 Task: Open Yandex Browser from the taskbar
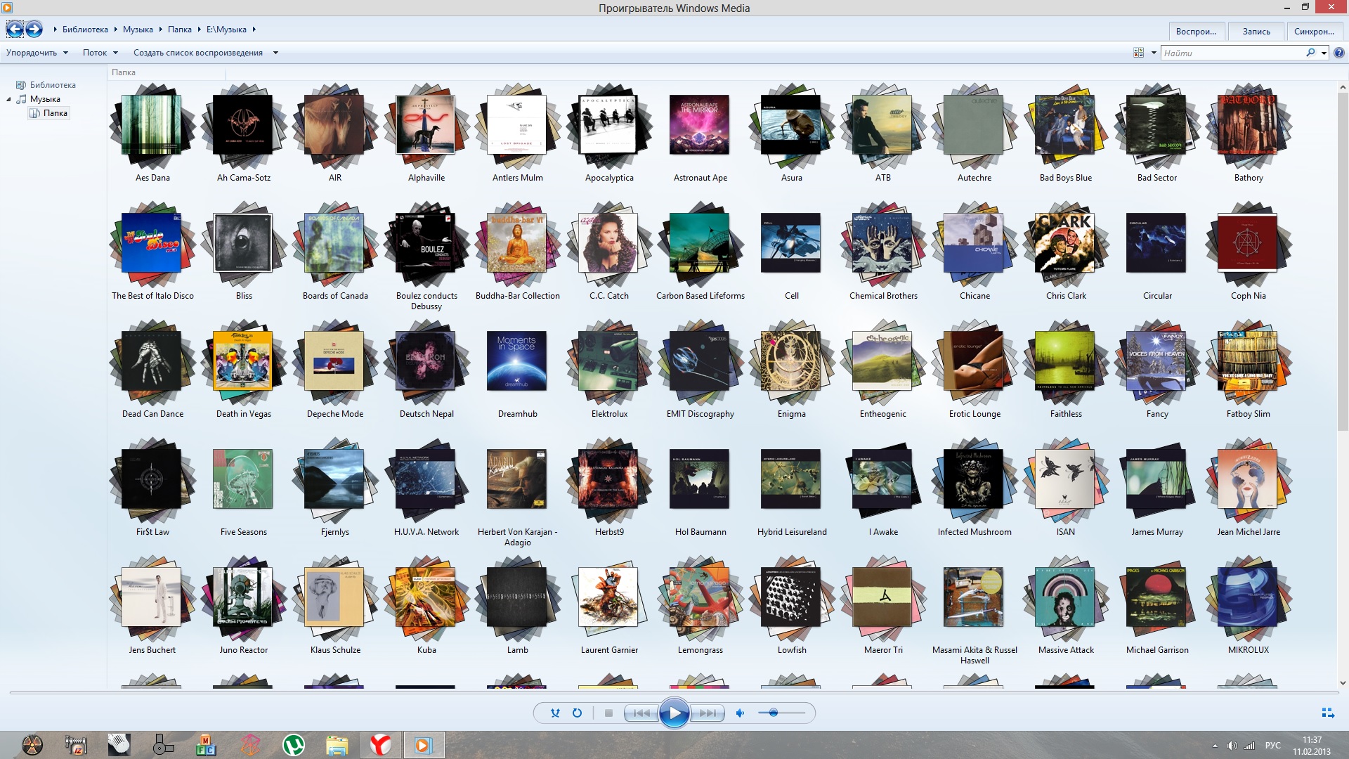click(380, 745)
